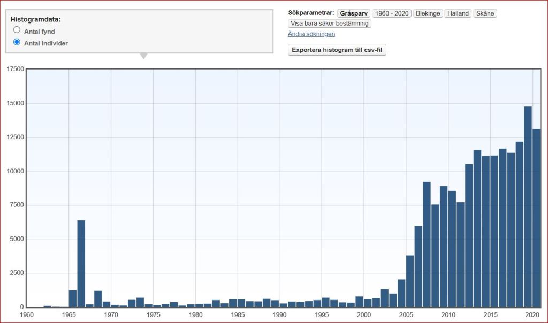Export histogram via 'Exportera histogram till csv-fil'
Screen dimensions: 548x323
337,50
